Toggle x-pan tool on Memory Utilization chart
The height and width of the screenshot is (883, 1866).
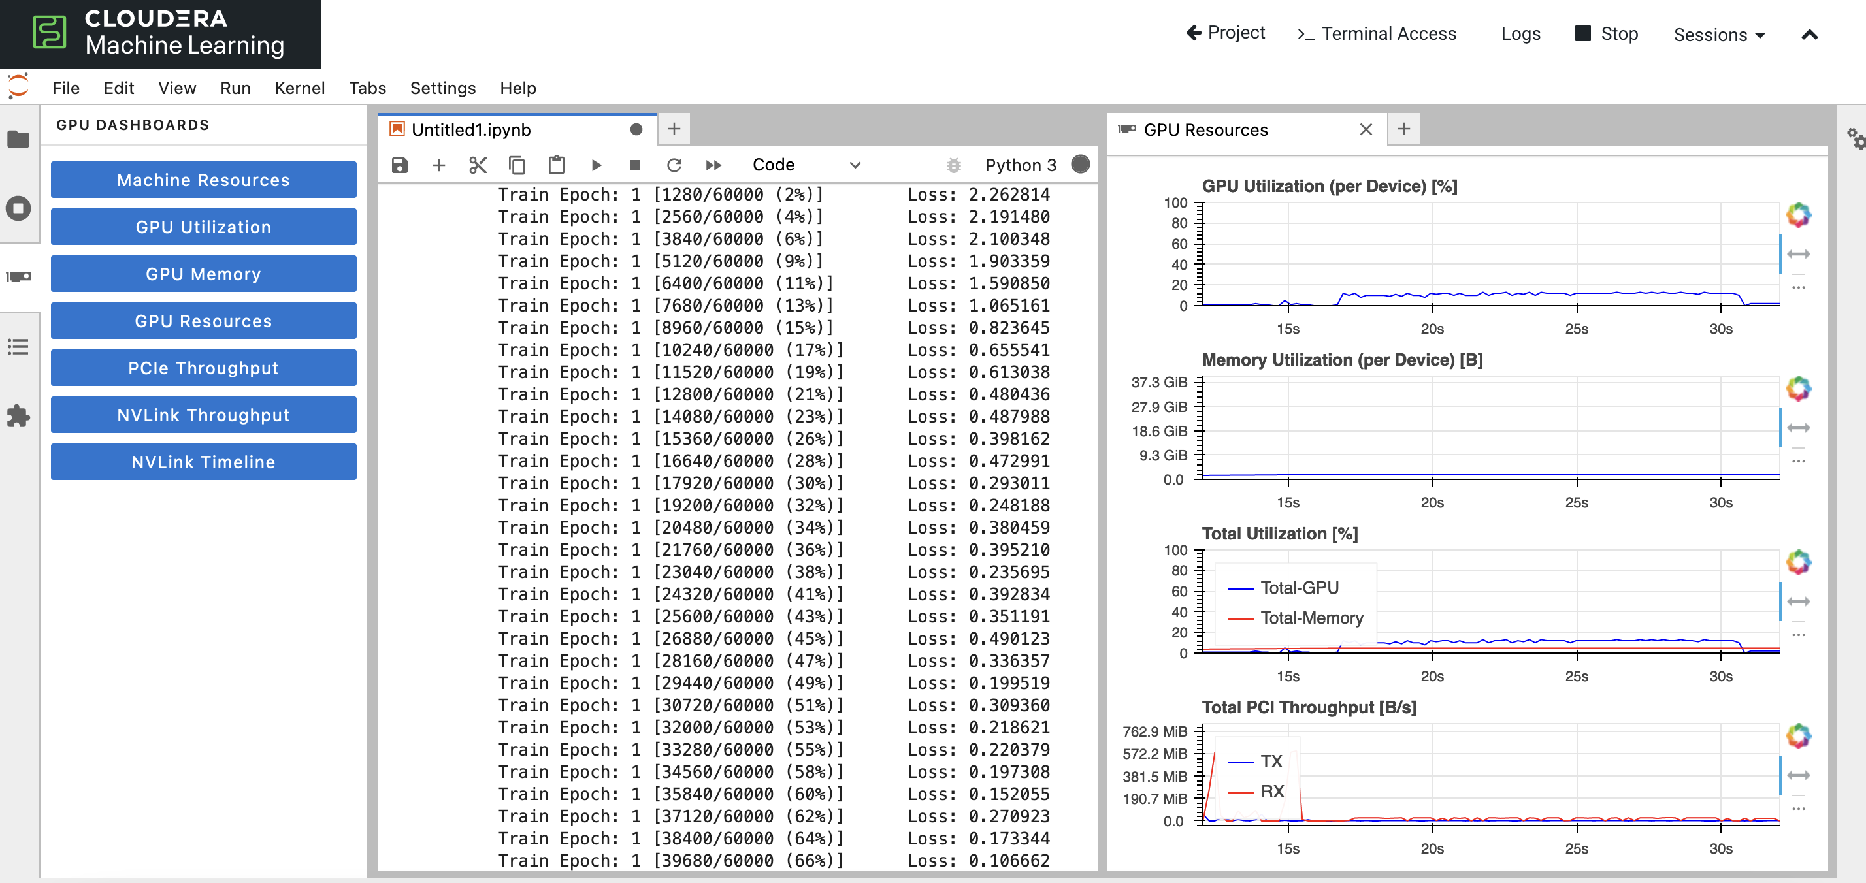click(1798, 428)
